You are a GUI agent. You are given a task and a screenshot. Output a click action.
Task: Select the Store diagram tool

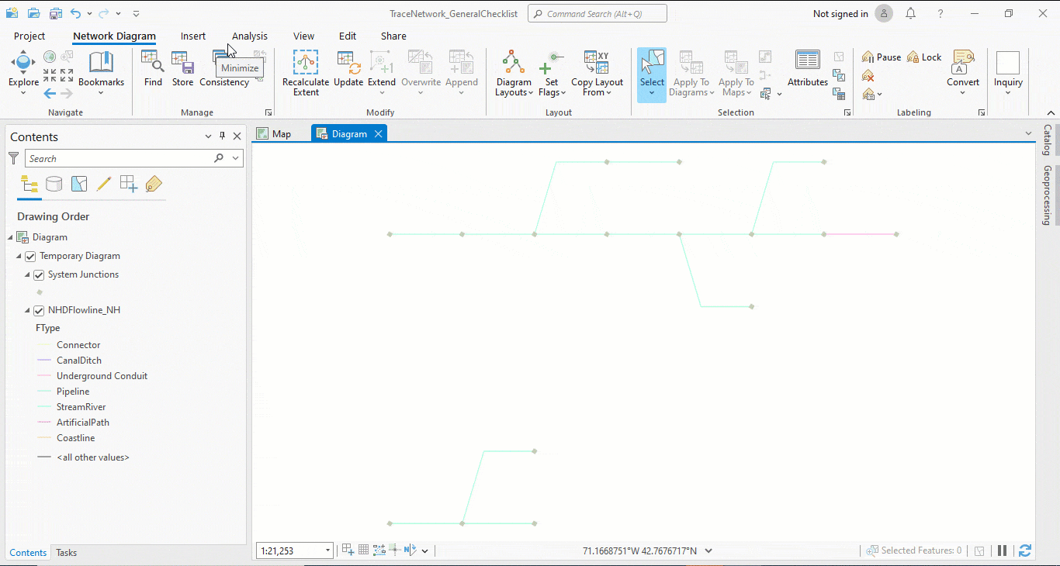(x=182, y=70)
